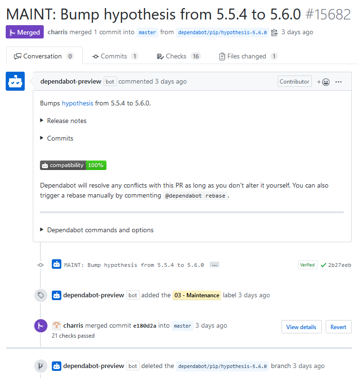
Task: Open master branch in merge event
Action: pyautogui.click(x=183, y=326)
